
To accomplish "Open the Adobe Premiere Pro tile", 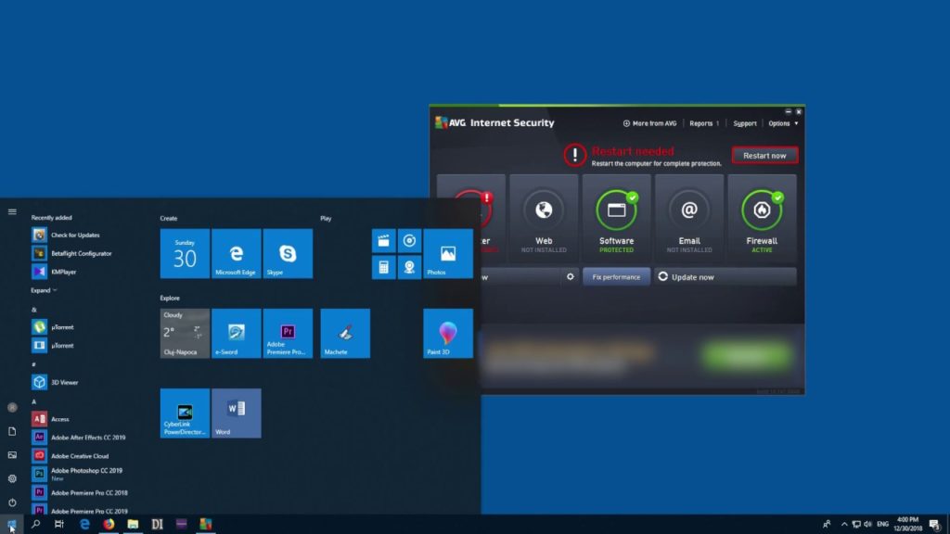I will tap(288, 333).
